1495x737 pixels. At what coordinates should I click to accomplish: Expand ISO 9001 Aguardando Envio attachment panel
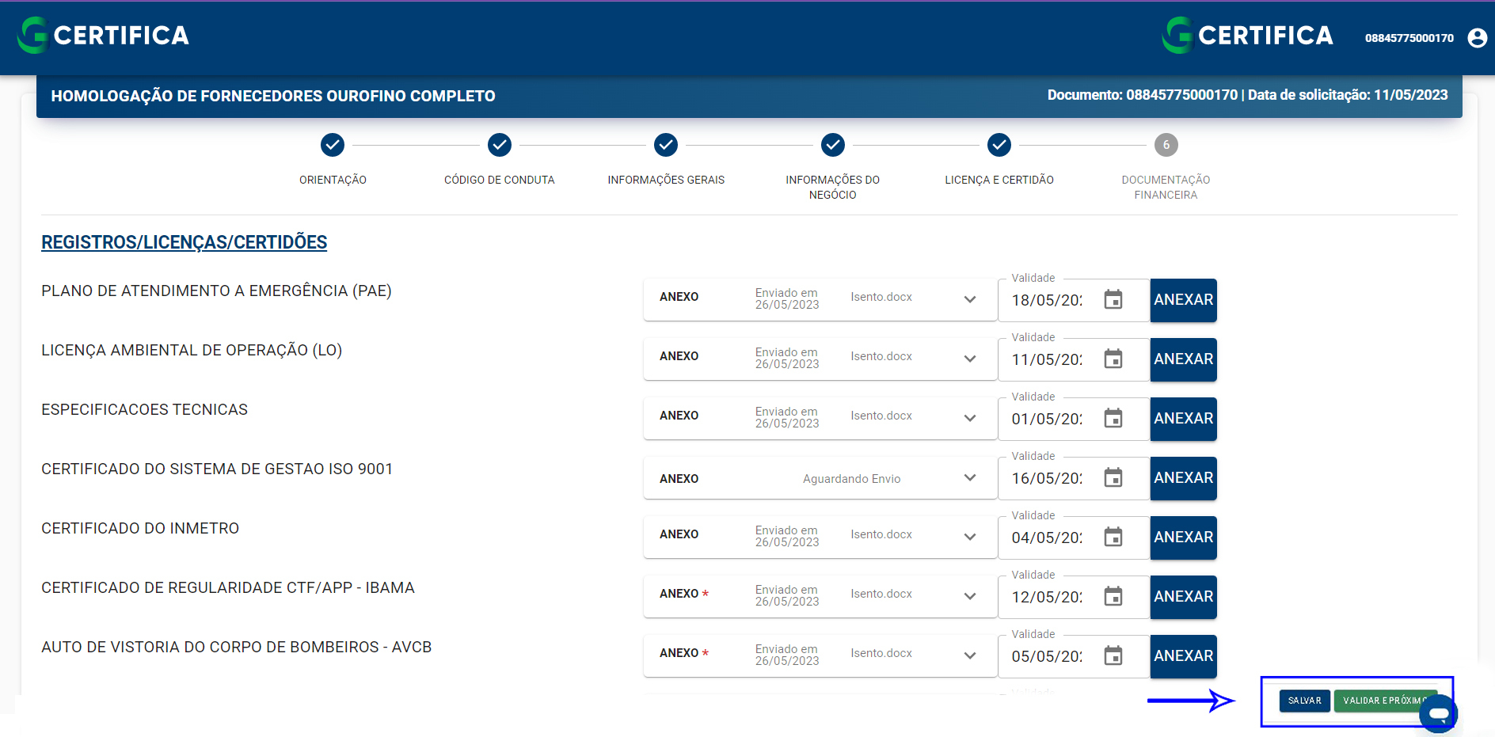pos(969,478)
